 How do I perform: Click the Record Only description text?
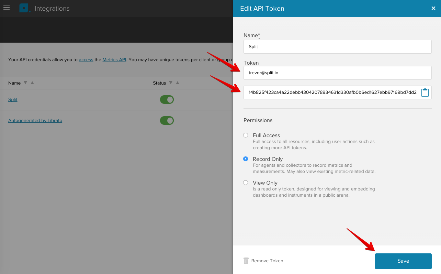(x=314, y=168)
